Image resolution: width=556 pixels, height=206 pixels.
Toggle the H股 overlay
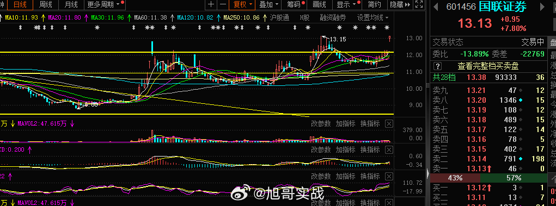(304, 17)
